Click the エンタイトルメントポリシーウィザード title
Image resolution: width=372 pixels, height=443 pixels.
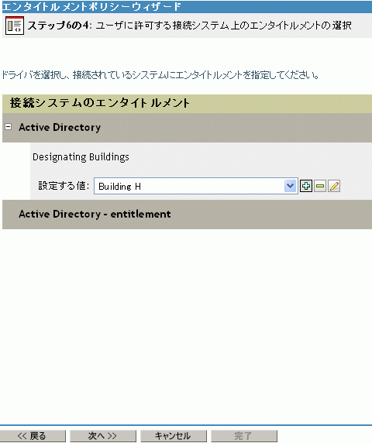coord(91,6)
